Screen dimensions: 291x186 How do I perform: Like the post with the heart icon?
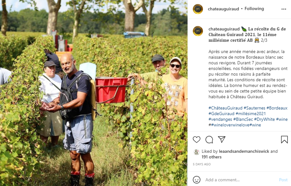click(197, 140)
